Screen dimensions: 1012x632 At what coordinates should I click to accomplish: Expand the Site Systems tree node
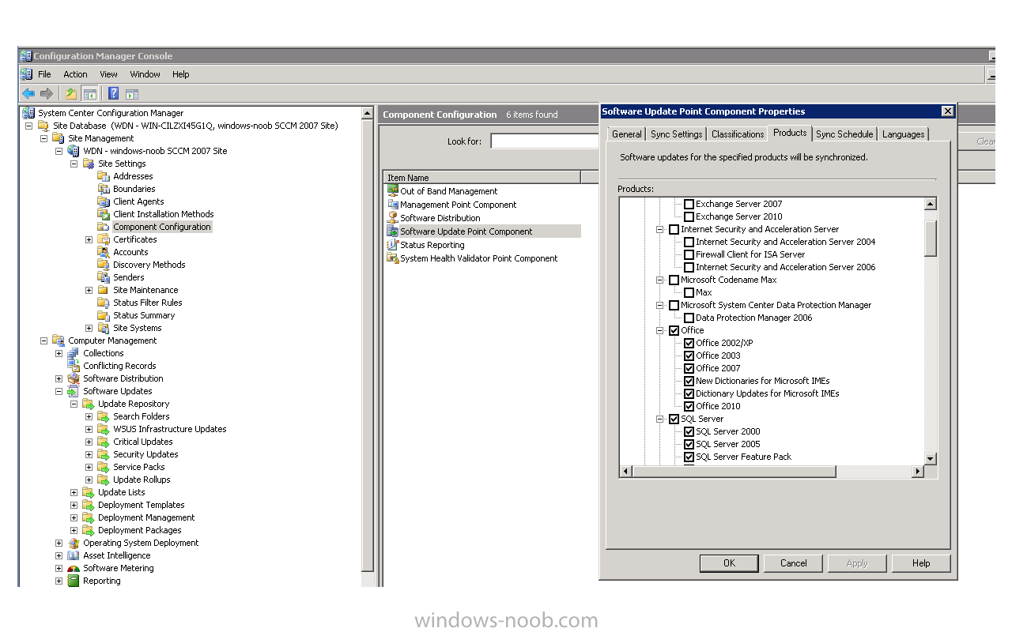click(89, 328)
